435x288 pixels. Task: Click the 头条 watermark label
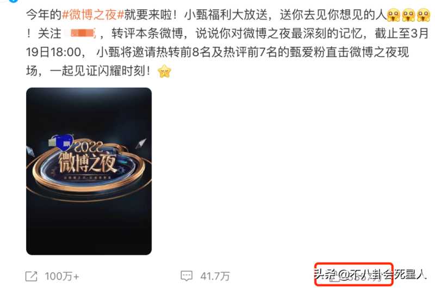(x=325, y=274)
